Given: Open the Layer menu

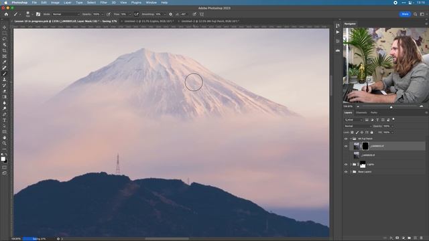Looking at the screenshot, I should coord(67,3).
